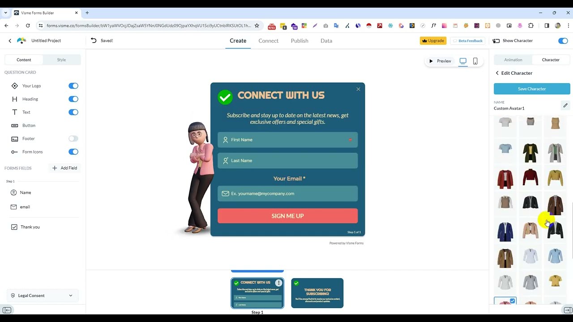Switch to mobile preview icon

(475, 61)
